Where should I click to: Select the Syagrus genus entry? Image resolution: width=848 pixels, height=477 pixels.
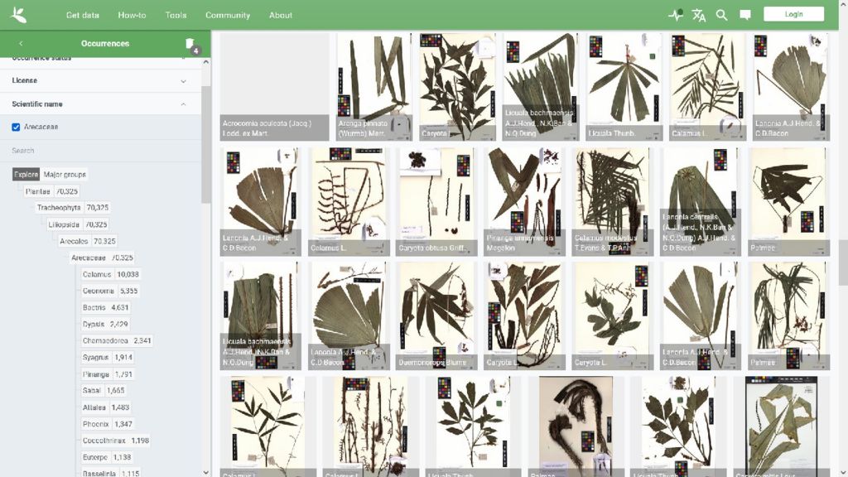pos(96,358)
